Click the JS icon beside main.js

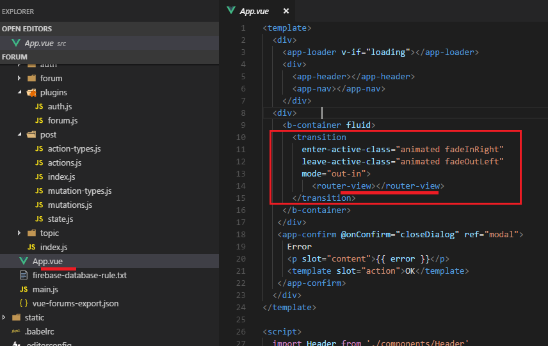[24, 290]
